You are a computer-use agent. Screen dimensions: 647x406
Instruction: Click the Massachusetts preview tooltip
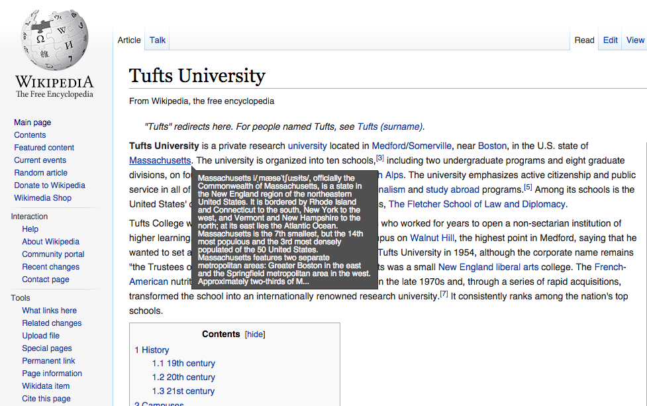[285, 229]
